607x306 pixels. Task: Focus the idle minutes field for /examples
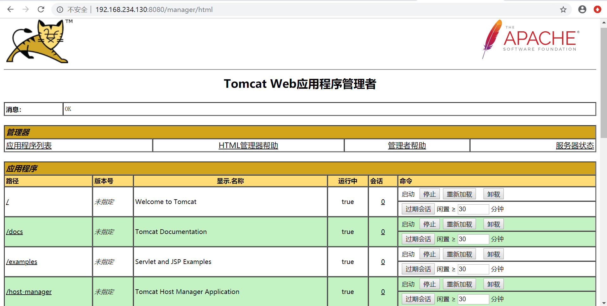coord(473,269)
